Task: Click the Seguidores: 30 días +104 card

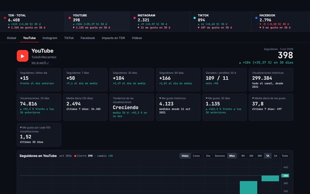Action: pyautogui.click(x=132, y=80)
